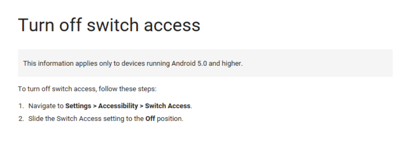The height and width of the screenshot is (147, 406).
Task: Click the word 'Turn' in the title
Action: click(x=36, y=25)
